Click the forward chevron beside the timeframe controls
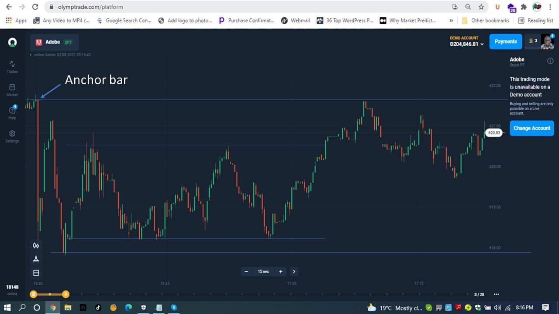The width and height of the screenshot is (559, 314). 294,271
